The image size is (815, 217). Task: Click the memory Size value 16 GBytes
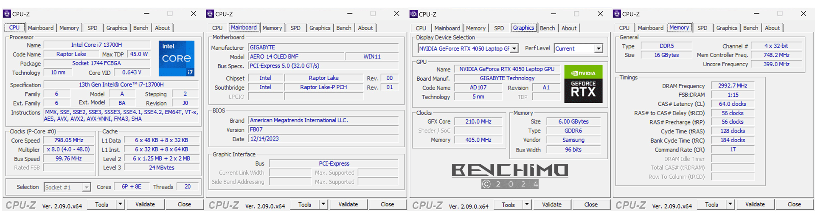pyautogui.click(x=666, y=55)
